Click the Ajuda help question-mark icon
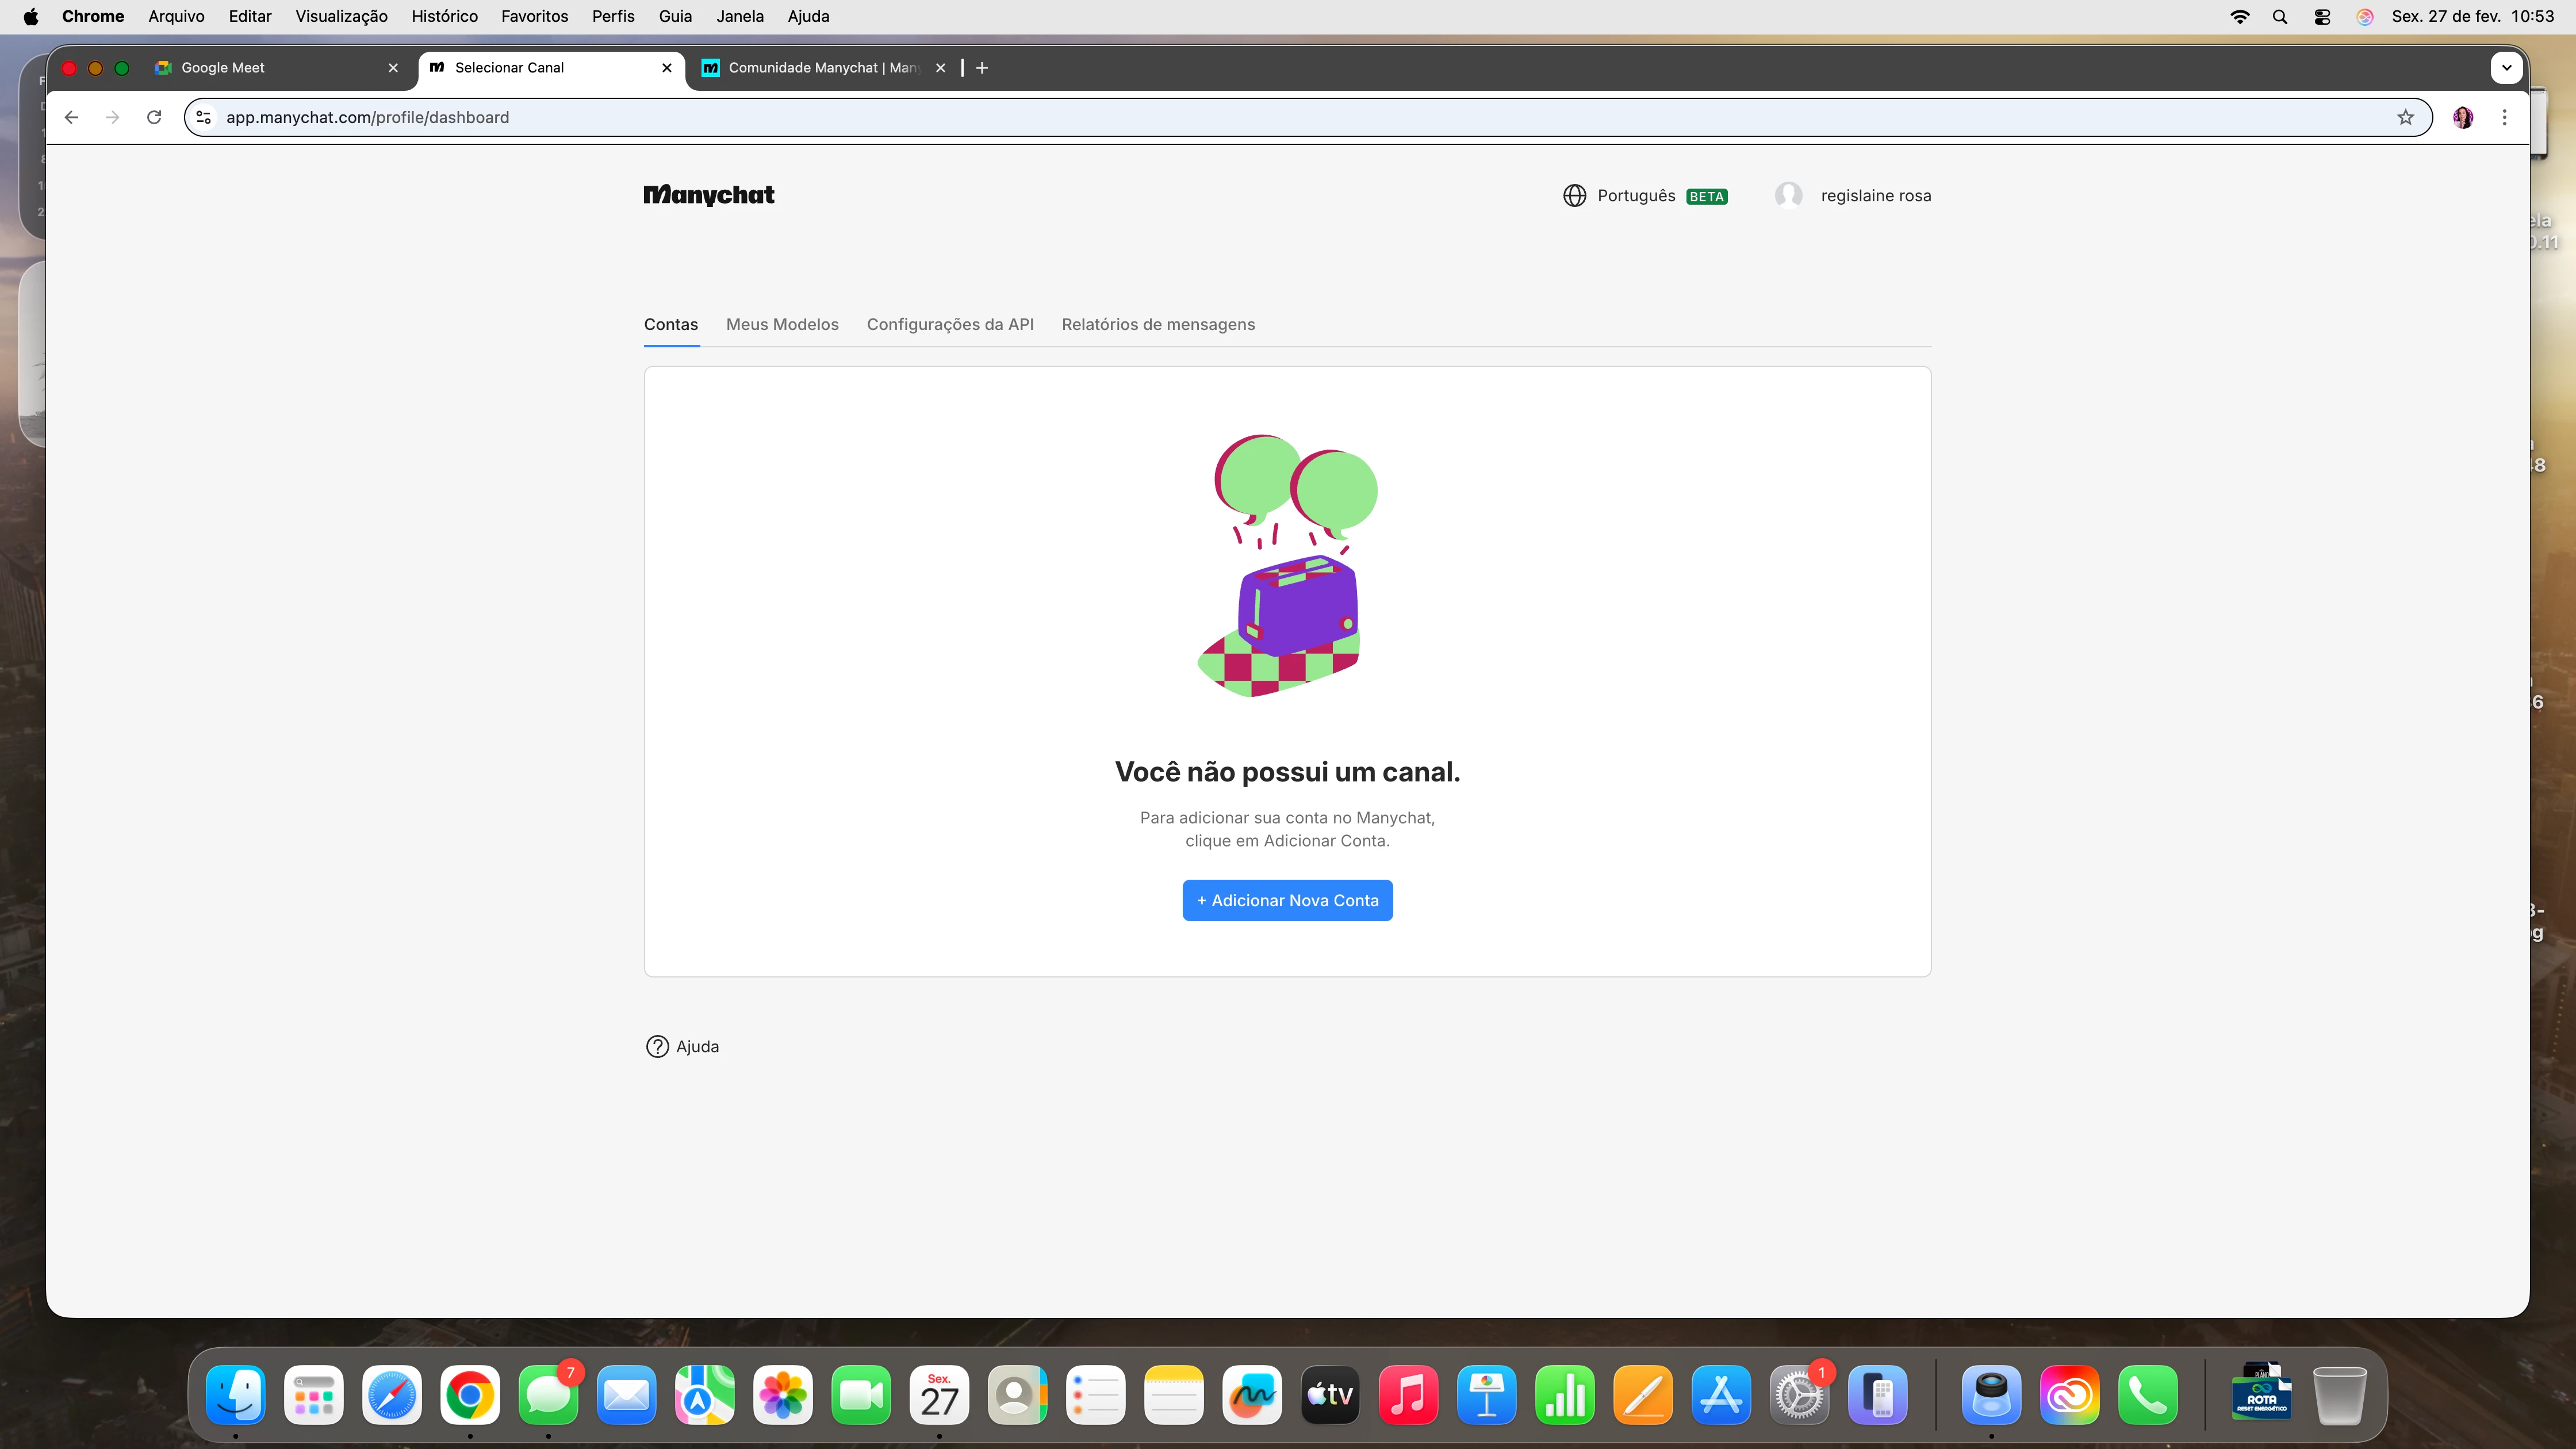The image size is (2576, 1449). (x=657, y=1046)
